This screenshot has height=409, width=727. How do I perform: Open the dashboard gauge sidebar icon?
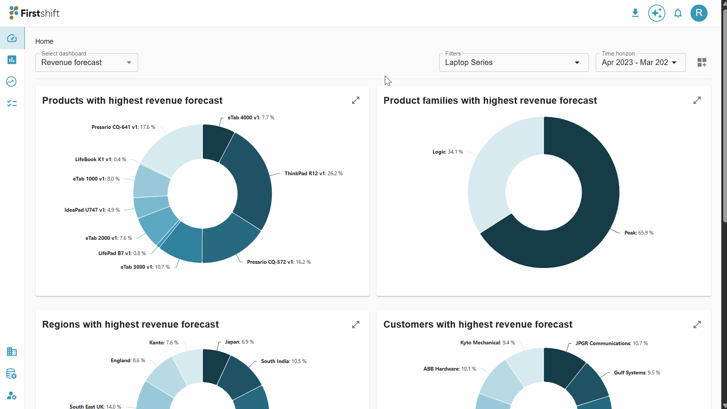click(12, 38)
